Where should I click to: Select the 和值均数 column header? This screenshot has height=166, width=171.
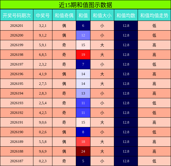[126, 15]
